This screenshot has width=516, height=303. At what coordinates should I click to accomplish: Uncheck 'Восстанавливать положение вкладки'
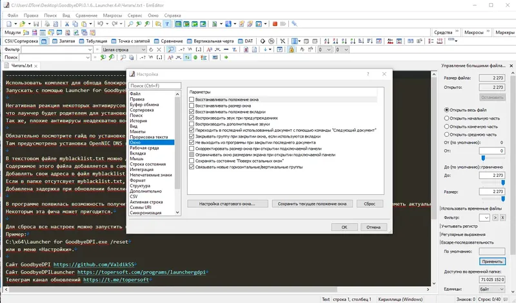[192, 111]
